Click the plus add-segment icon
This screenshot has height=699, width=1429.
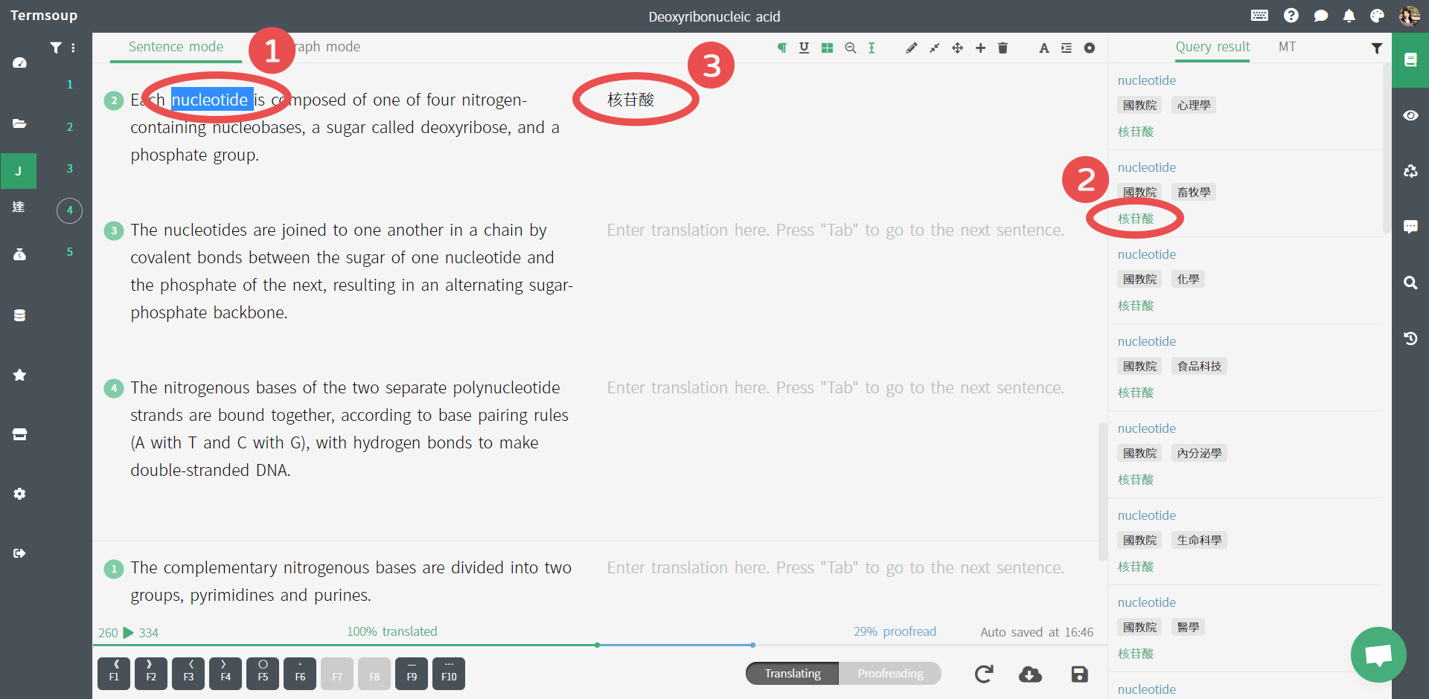(x=980, y=48)
